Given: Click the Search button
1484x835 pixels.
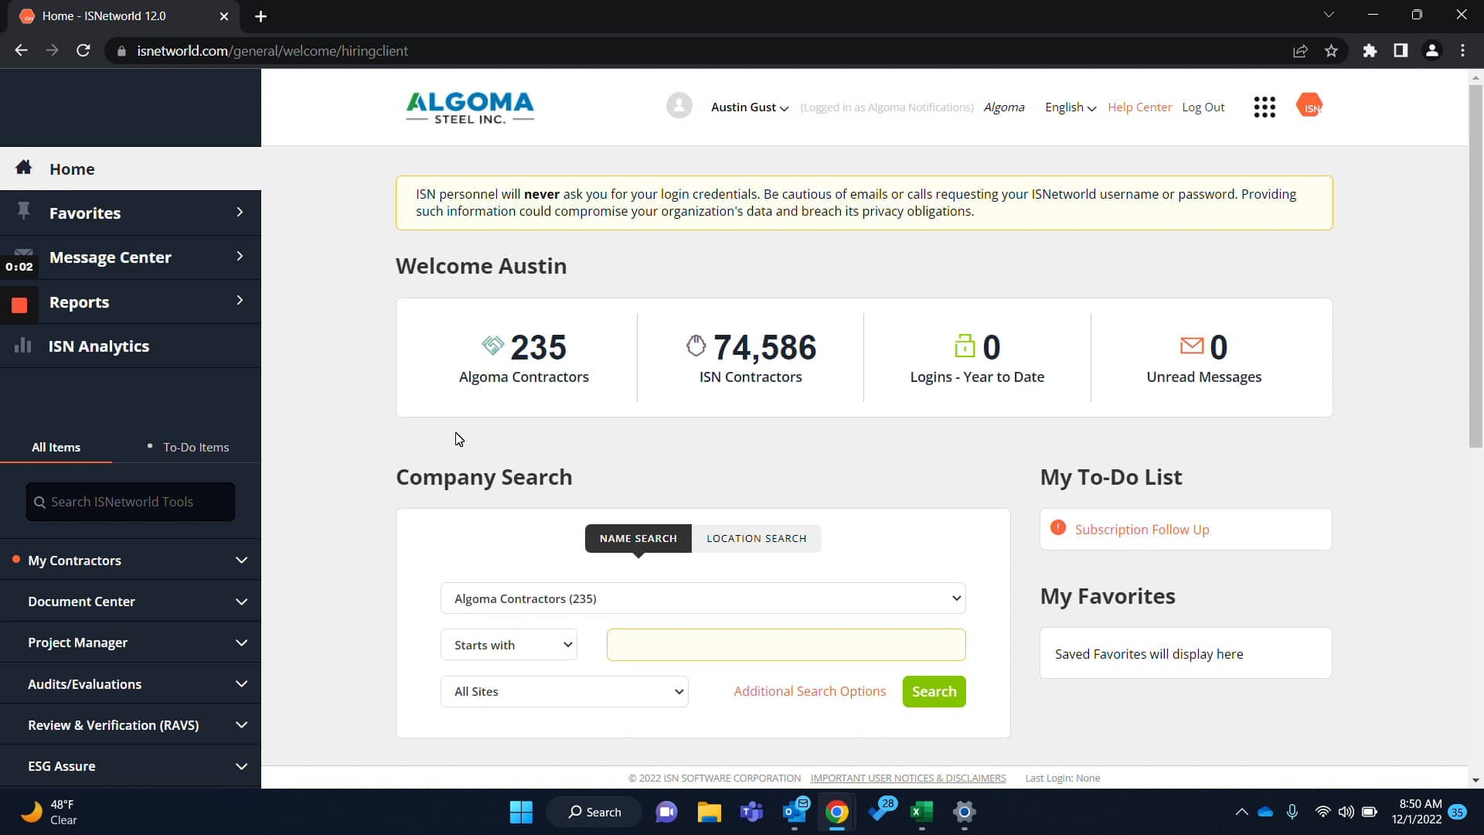Looking at the screenshot, I should (933, 691).
